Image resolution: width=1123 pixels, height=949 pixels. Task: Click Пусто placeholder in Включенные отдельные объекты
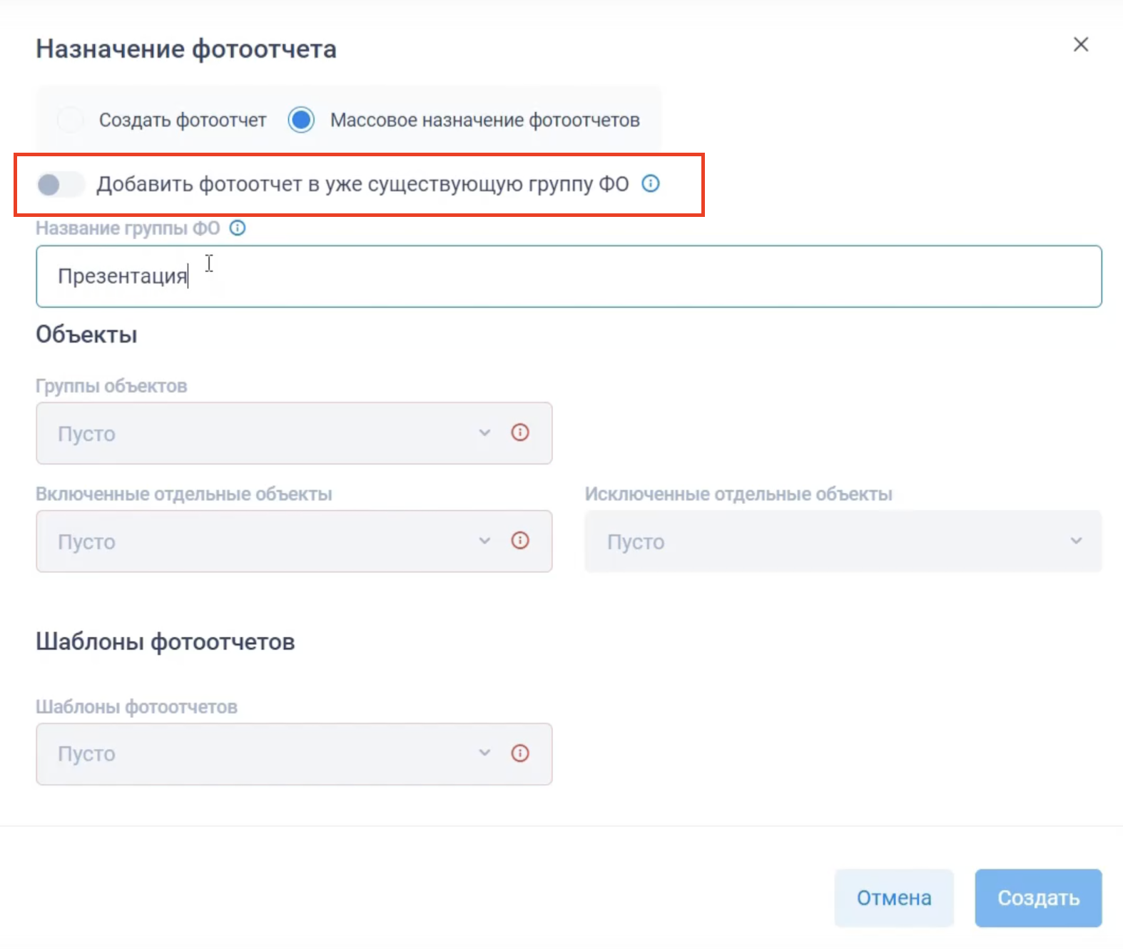(x=87, y=542)
